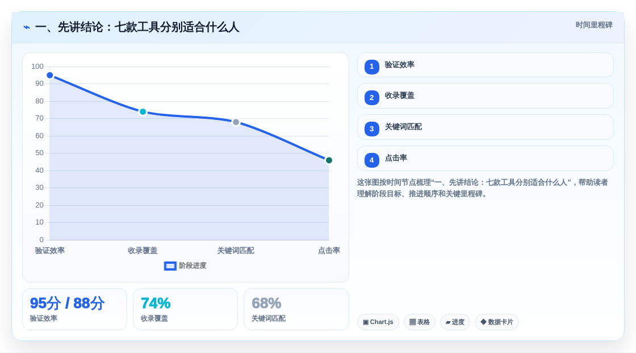
Task: Click the 50 y-axis value
Action: click(x=39, y=153)
